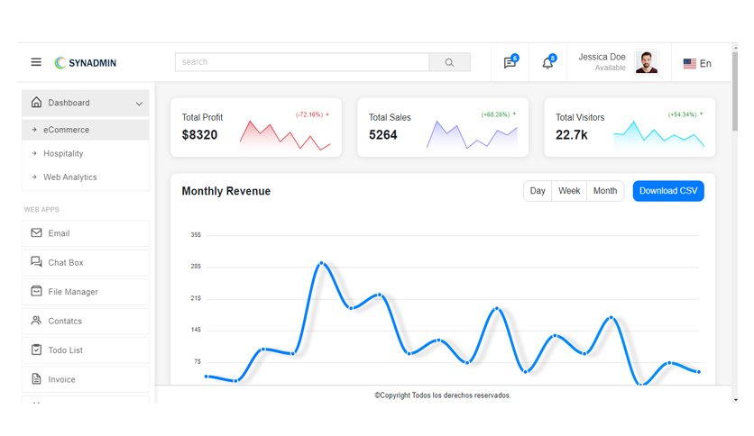Click the highest peak chart point
The height and width of the screenshot is (436, 754).
point(322,263)
